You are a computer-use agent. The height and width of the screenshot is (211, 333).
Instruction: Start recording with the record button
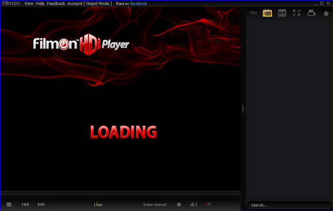click(179, 204)
